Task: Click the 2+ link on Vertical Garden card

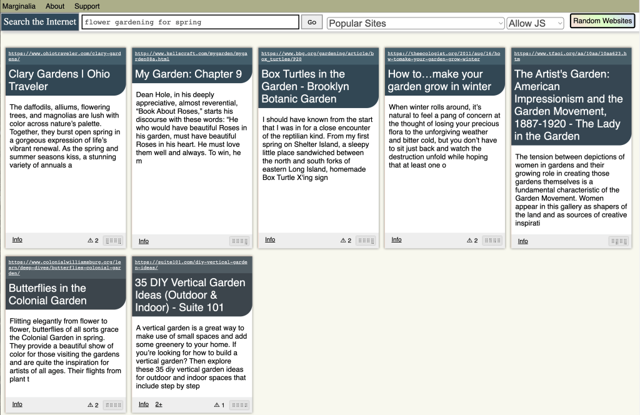Action: point(159,404)
